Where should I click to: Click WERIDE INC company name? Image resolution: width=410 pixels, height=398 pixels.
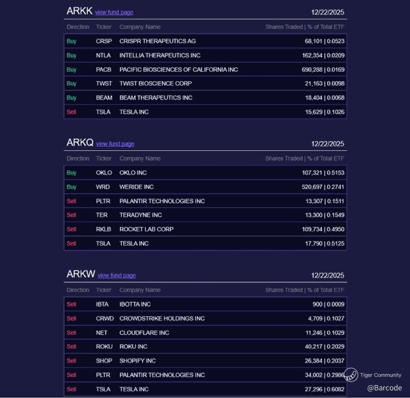(x=137, y=187)
